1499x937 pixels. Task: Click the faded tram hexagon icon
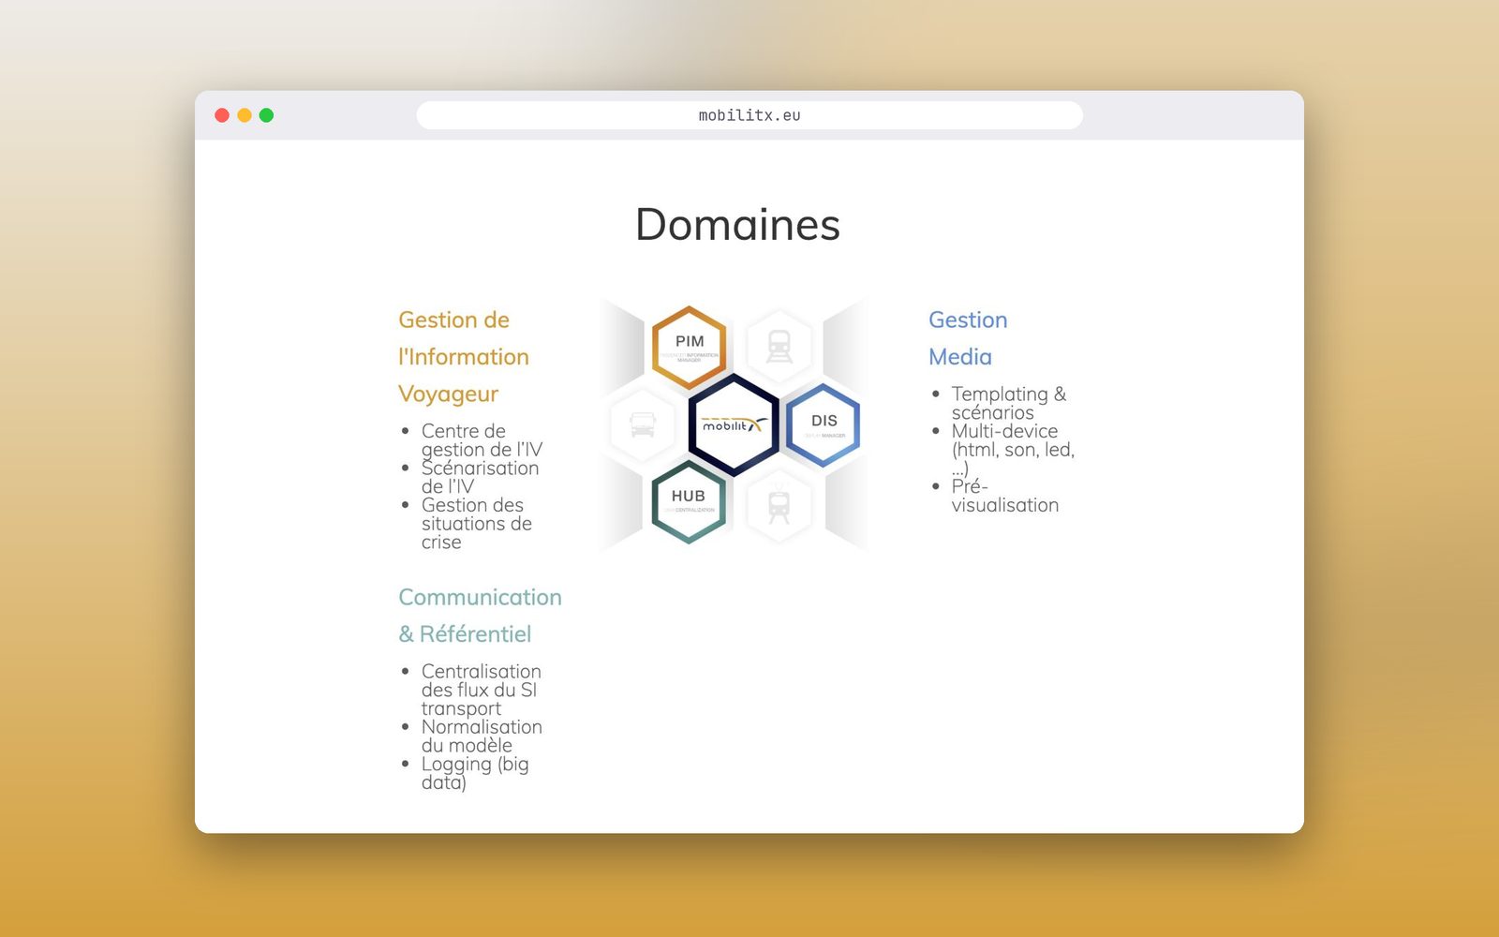pyautogui.click(x=779, y=506)
